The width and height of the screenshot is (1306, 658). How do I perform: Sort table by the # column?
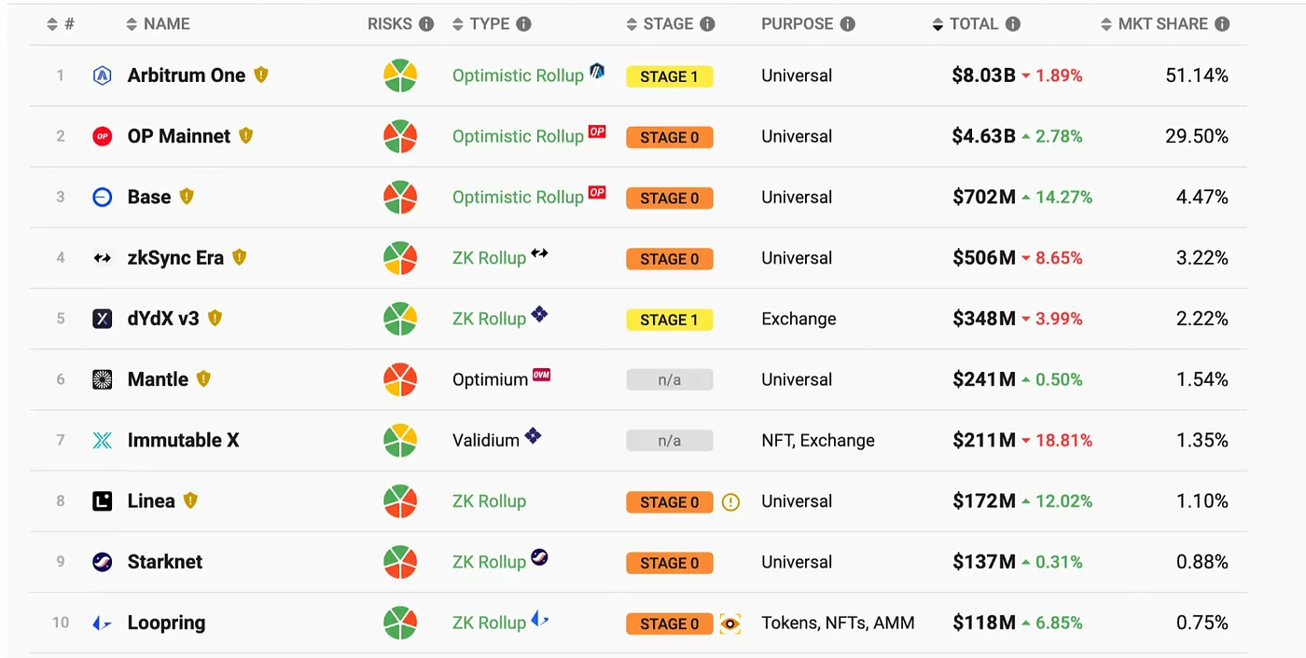[x=60, y=24]
